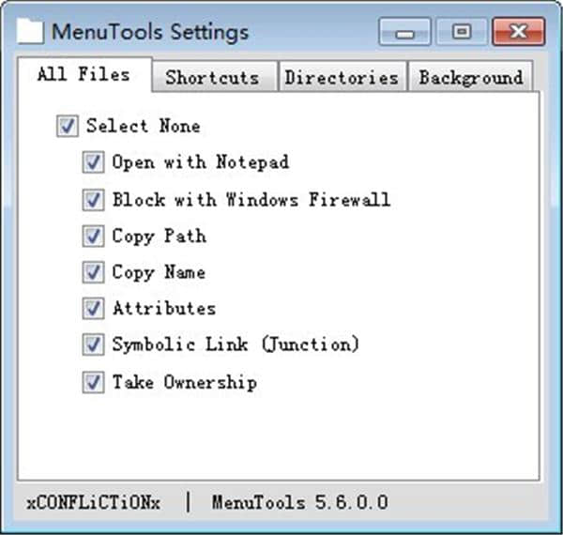Minimize the MenuTools Settings window
The height and width of the screenshot is (535, 563).
tap(404, 32)
